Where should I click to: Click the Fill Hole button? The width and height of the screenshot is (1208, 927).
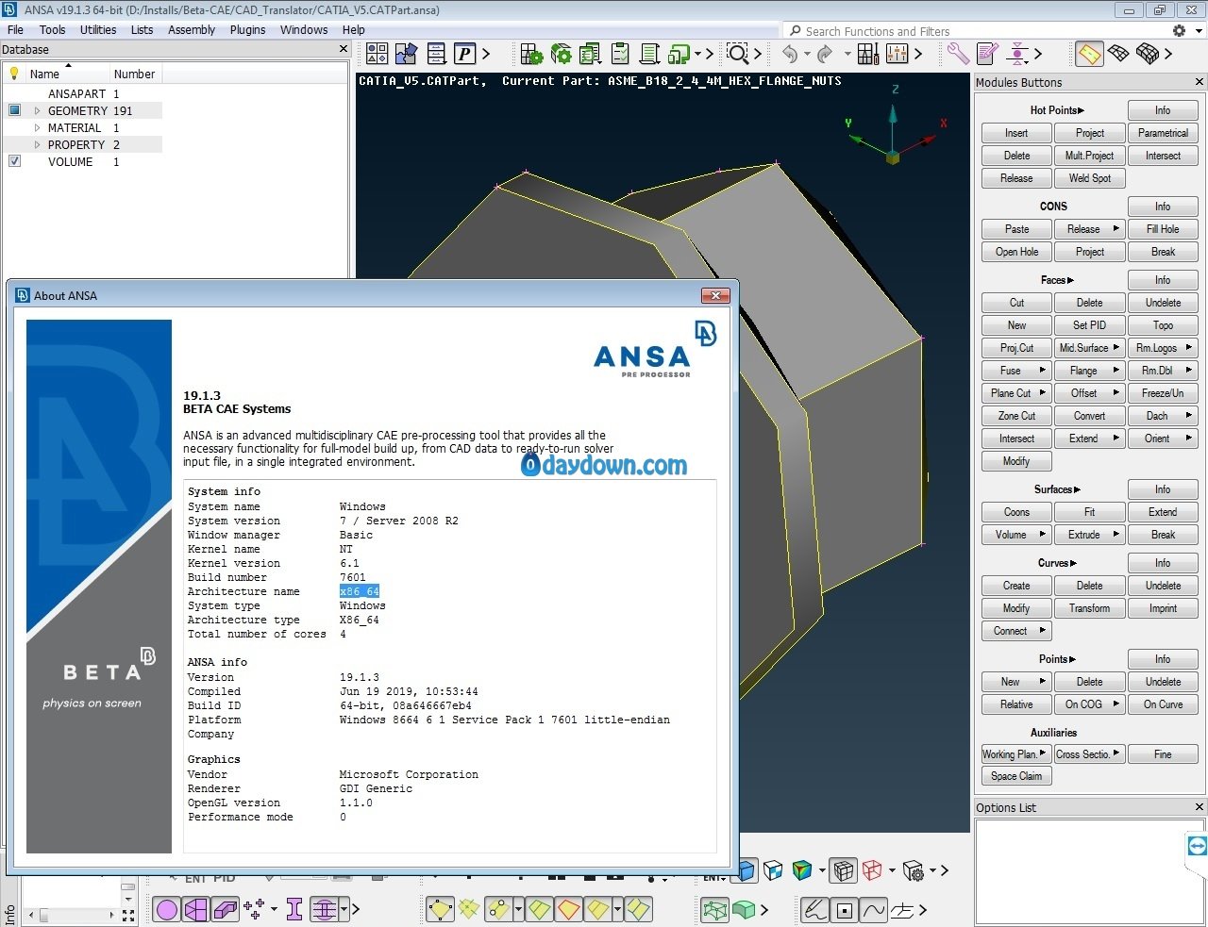coord(1163,229)
